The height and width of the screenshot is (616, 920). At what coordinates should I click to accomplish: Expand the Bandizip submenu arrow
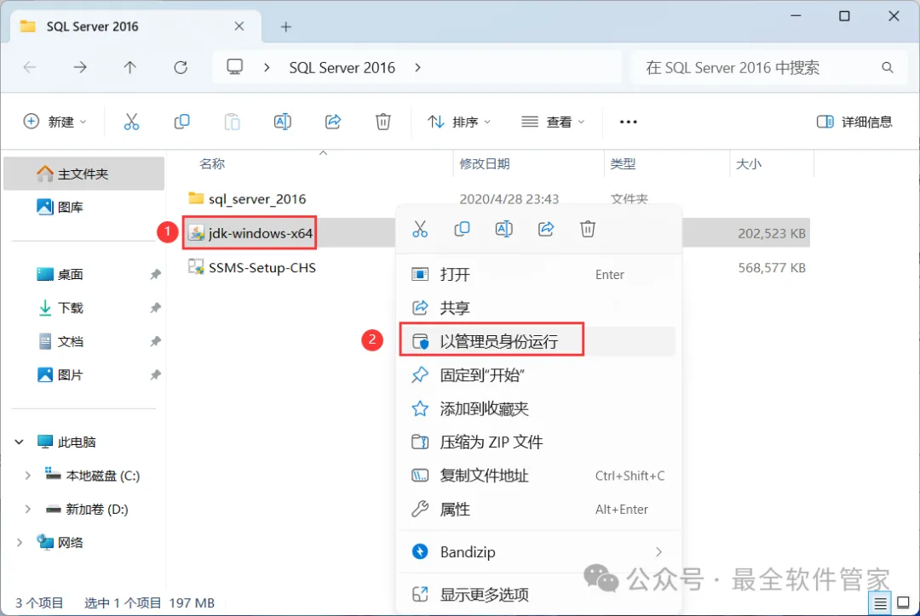pos(658,552)
